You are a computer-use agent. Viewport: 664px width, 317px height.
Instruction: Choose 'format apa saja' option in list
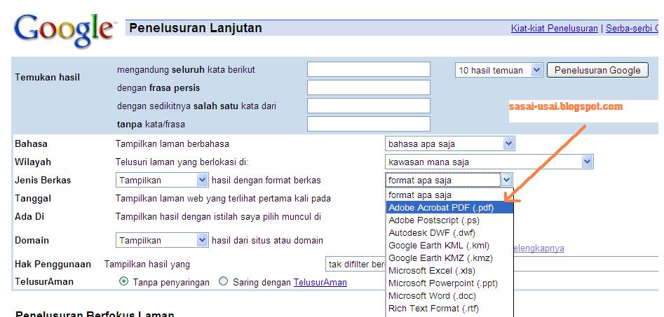pos(449,195)
